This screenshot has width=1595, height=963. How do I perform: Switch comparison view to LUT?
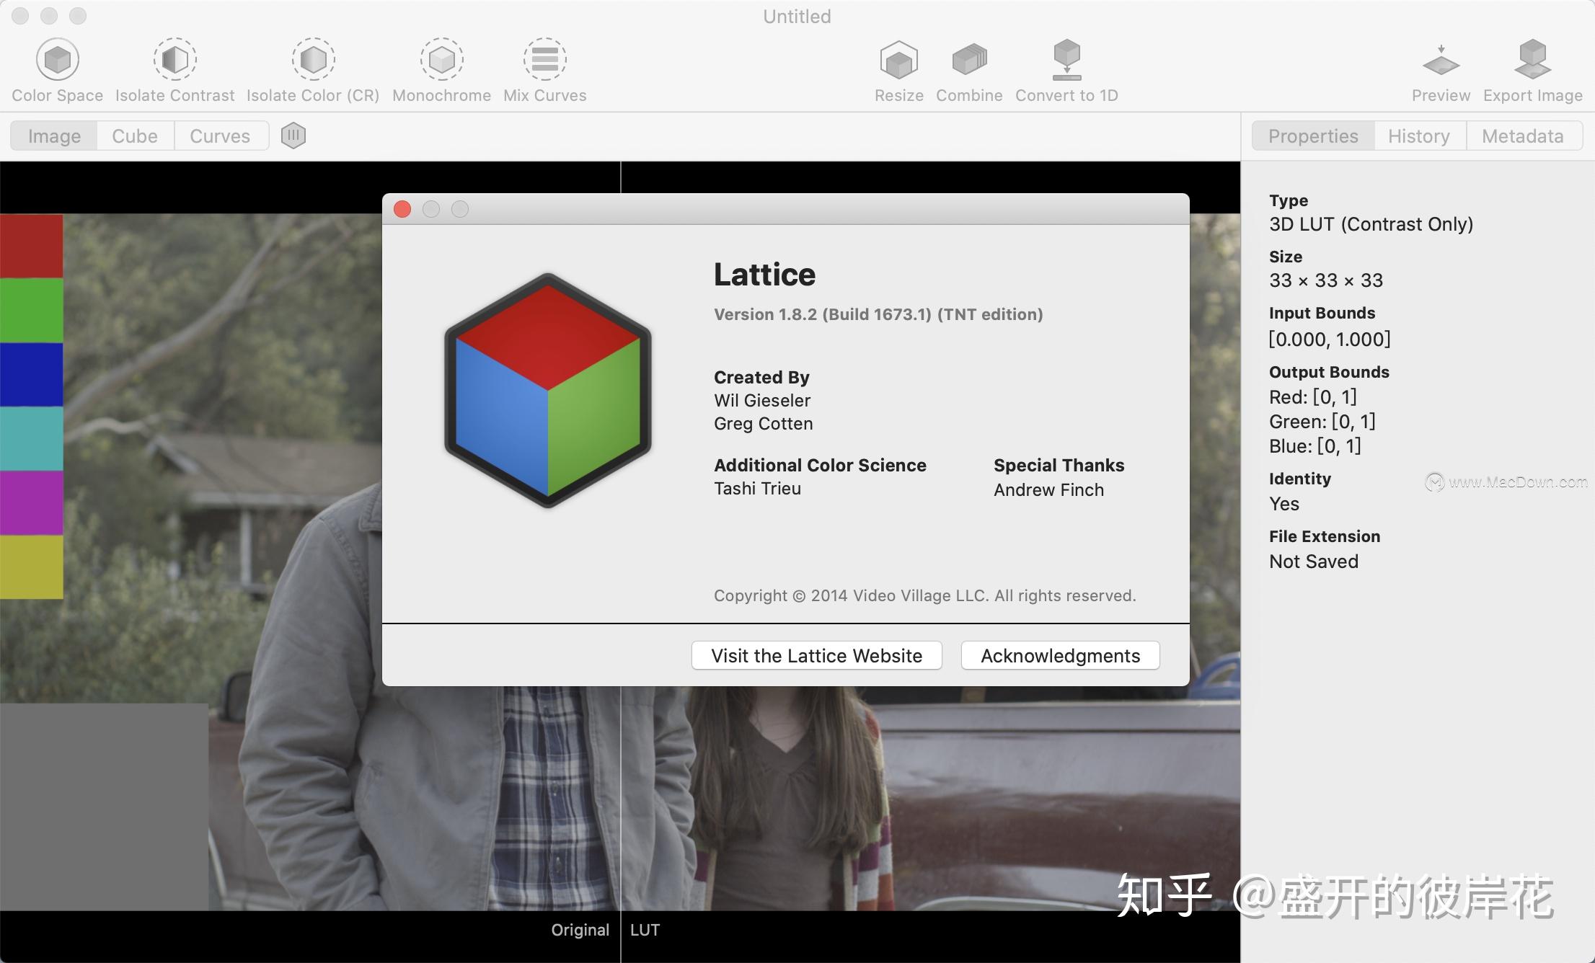tap(644, 930)
